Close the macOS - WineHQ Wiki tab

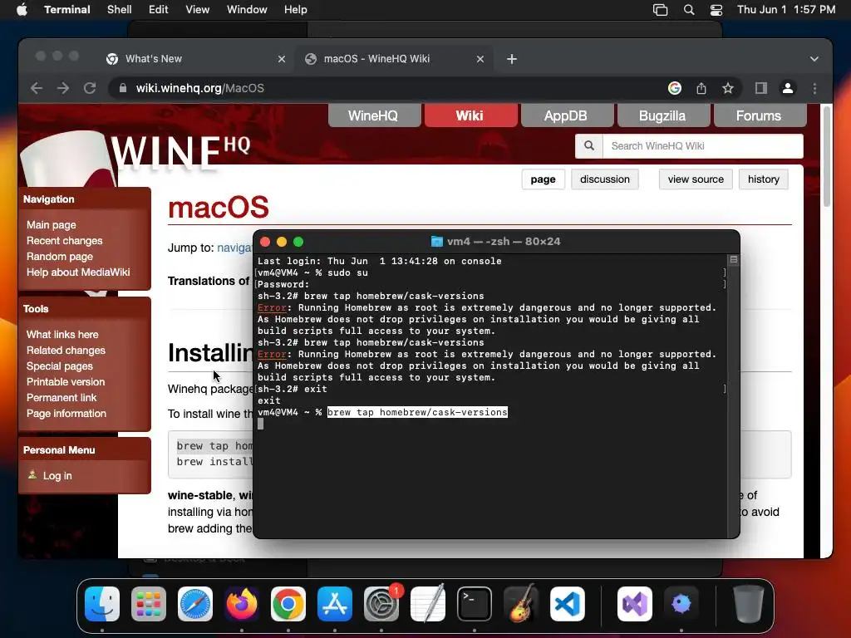(x=480, y=59)
